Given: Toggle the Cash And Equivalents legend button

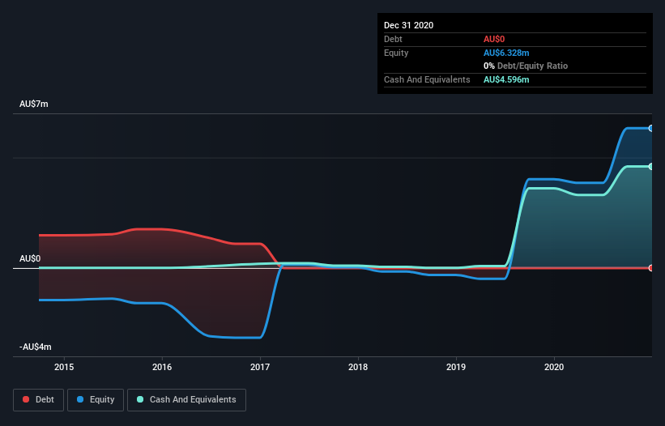Looking at the screenshot, I should [186, 400].
